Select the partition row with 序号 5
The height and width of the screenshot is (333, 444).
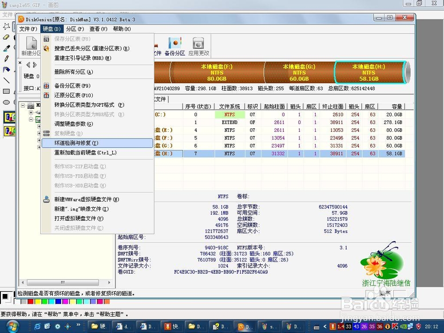pyautogui.click(x=279, y=138)
